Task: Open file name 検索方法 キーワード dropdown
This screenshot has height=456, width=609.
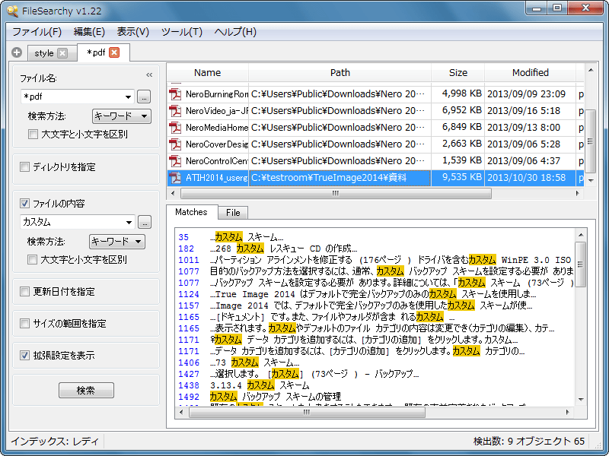Action: point(122,116)
